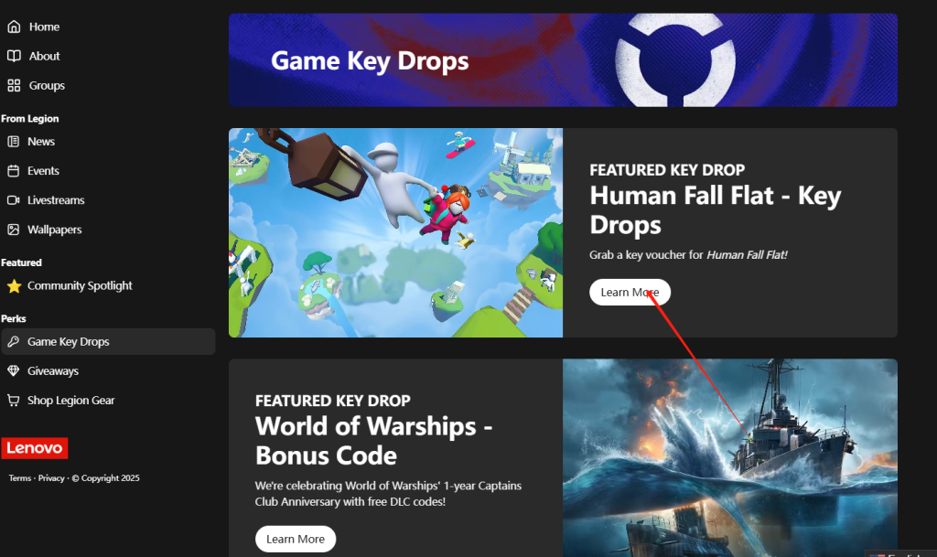The height and width of the screenshot is (557, 937).
Task: Select the Groups grid icon
Action: 14,85
